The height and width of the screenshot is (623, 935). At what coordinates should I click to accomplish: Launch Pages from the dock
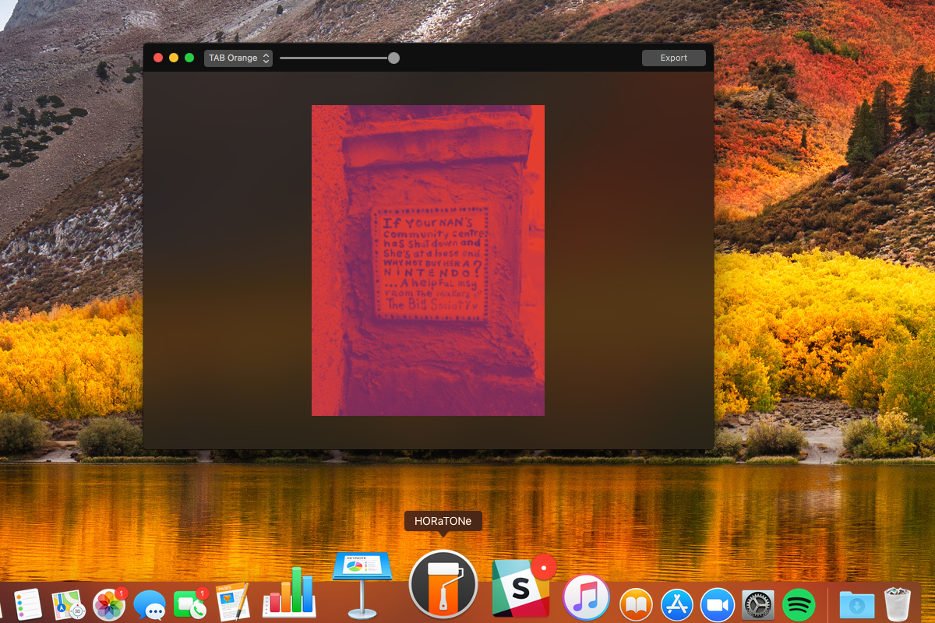(231, 603)
